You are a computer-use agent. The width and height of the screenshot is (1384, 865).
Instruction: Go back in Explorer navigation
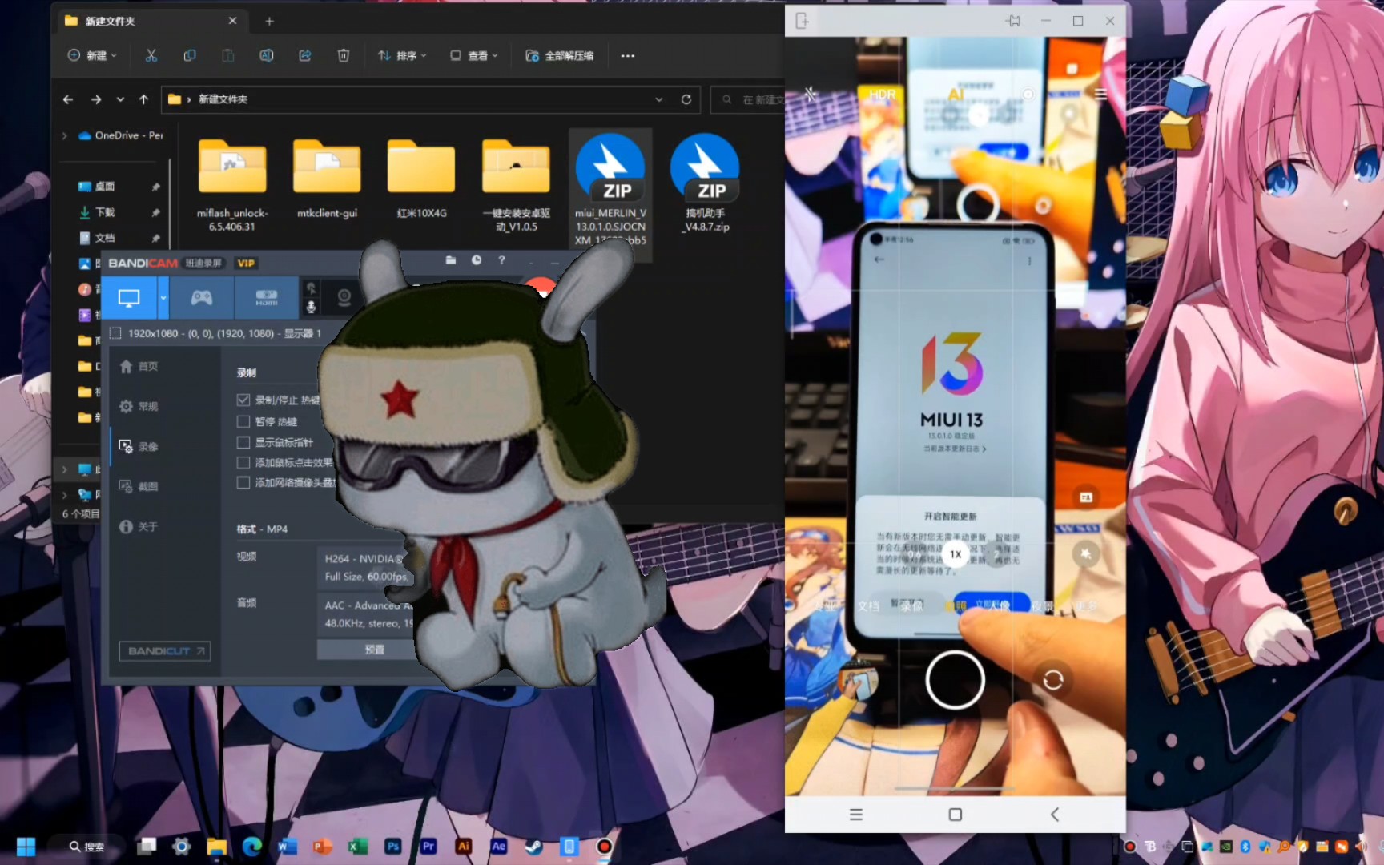[68, 99]
